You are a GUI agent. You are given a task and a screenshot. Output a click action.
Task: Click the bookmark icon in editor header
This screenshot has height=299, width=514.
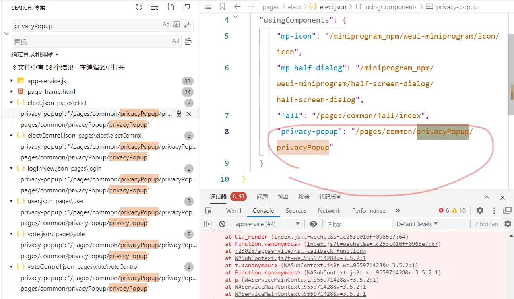[222, 6]
